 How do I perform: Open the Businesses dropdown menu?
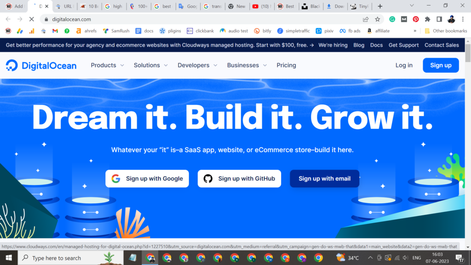click(247, 65)
